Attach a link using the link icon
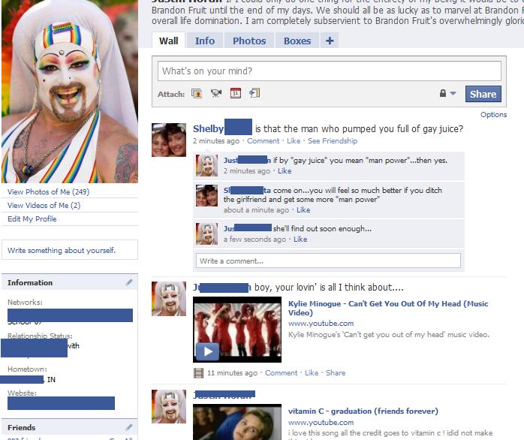The height and width of the screenshot is (440, 524). [x=254, y=93]
